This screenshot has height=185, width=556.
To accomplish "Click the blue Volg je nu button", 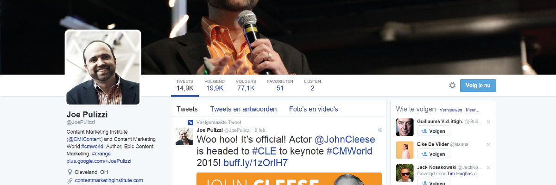I will 478,86.
